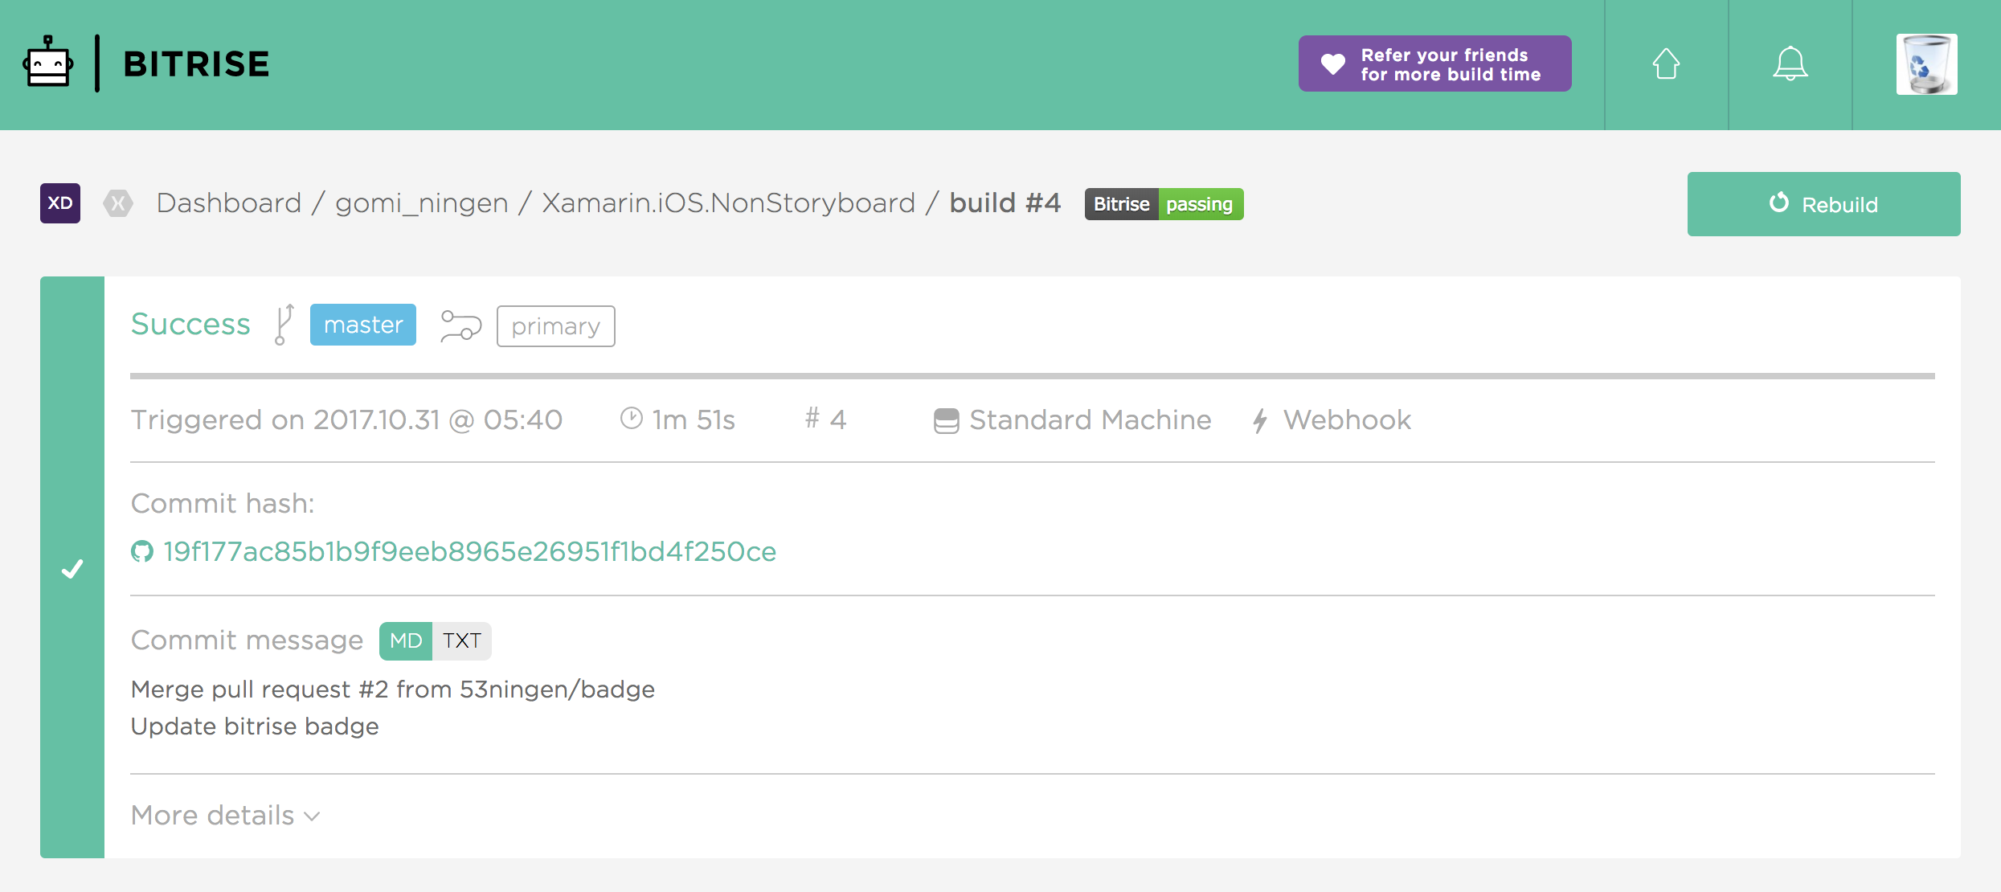Open gomi_ningen breadcrumb
2001x892 pixels.
click(422, 203)
